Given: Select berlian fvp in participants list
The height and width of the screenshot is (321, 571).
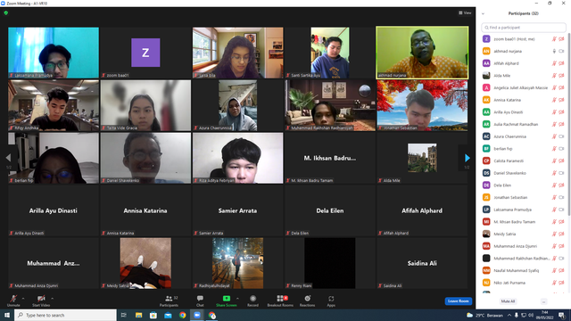Looking at the screenshot, I should 524,149.
